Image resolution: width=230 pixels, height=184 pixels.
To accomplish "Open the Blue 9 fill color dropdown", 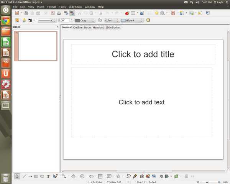I will pyautogui.click(x=132, y=20).
